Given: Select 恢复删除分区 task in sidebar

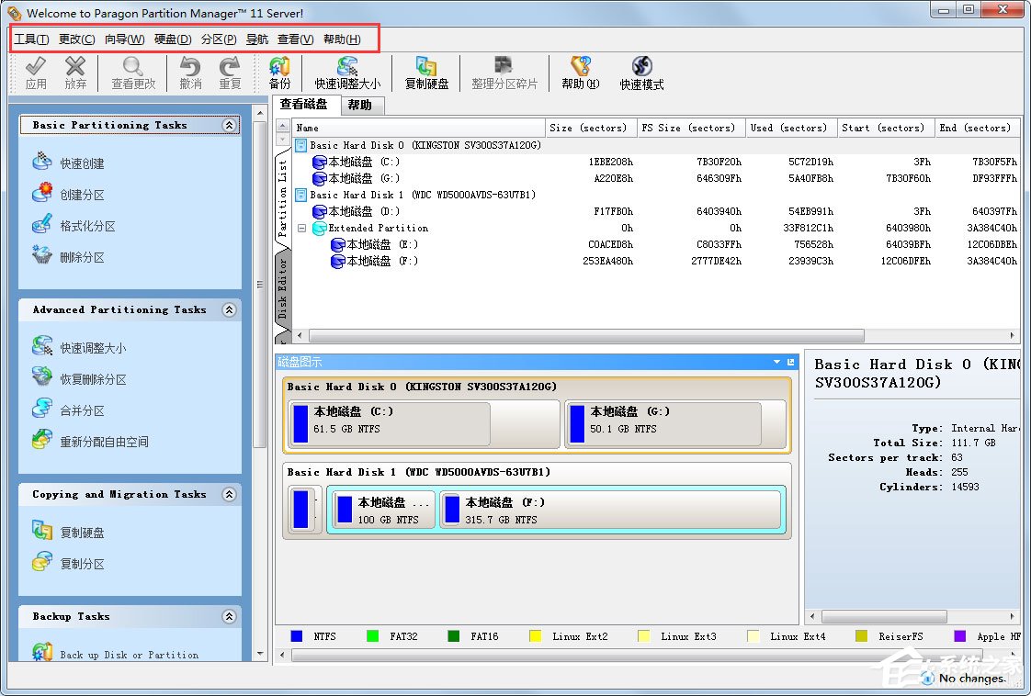Looking at the screenshot, I should click(x=79, y=379).
